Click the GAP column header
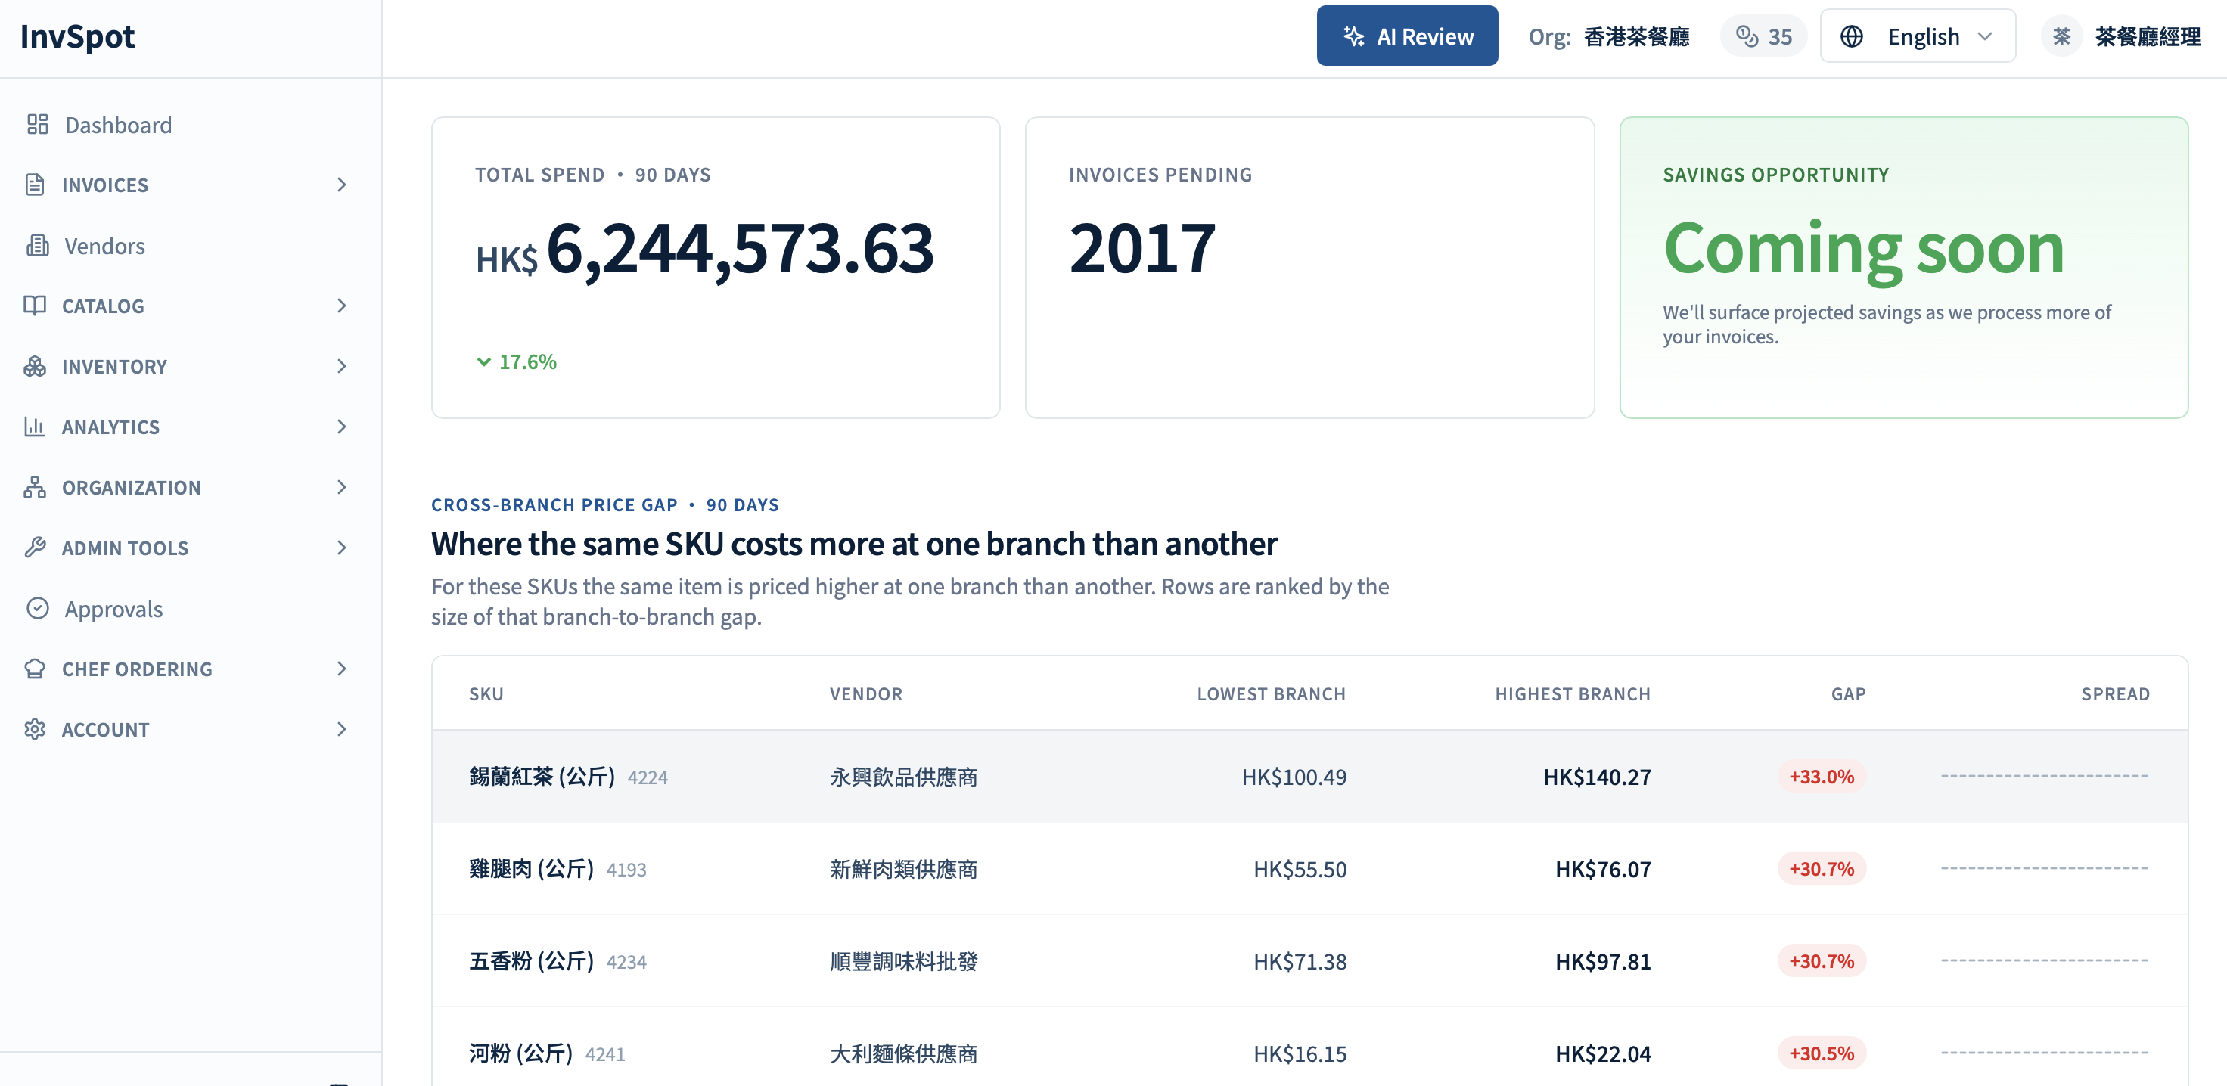 pyautogui.click(x=1848, y=694)
